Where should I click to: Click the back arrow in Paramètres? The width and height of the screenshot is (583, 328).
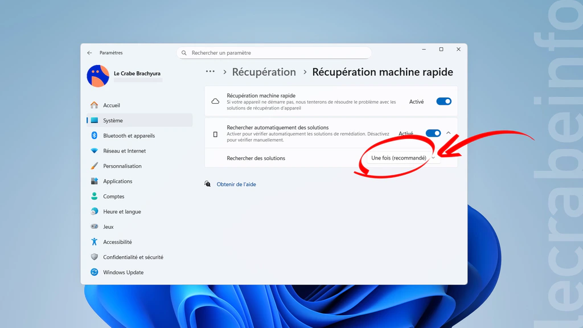pyautogui.click(x=89, y=53)
